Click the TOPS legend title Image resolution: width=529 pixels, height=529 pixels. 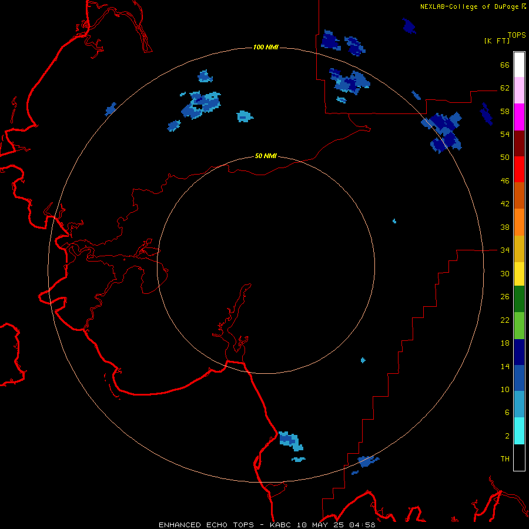coord(517,35)
